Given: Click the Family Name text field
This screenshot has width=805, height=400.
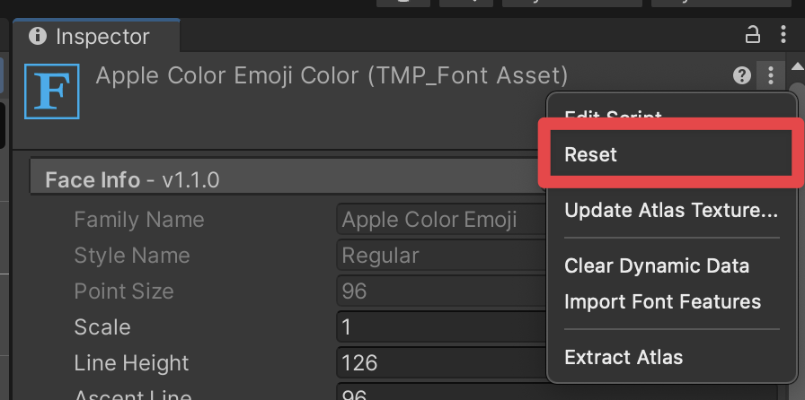Looking at the screenshot, I should point(440,220).
